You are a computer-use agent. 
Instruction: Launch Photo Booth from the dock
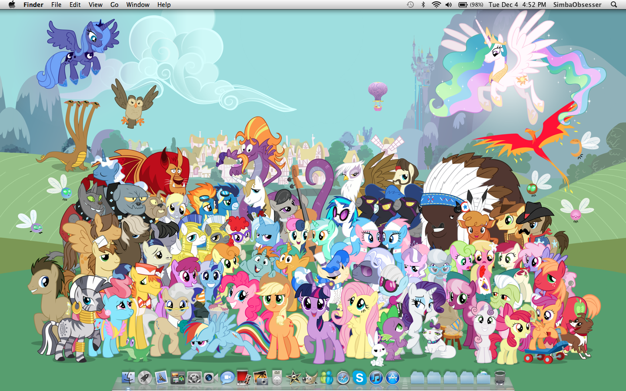click(244, 378)
